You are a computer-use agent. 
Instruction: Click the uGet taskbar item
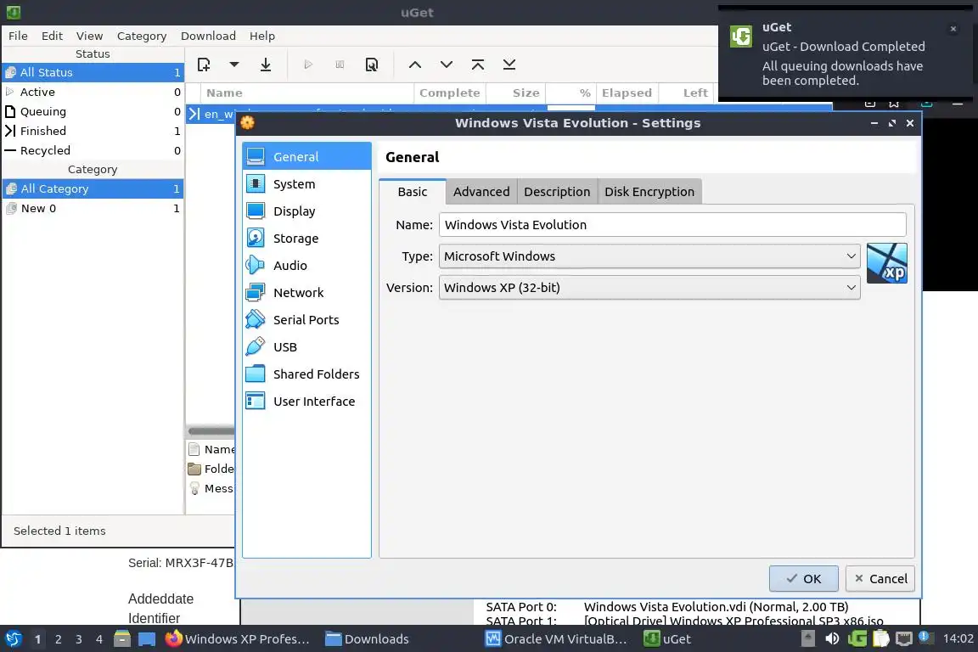(x=667, y=639)
